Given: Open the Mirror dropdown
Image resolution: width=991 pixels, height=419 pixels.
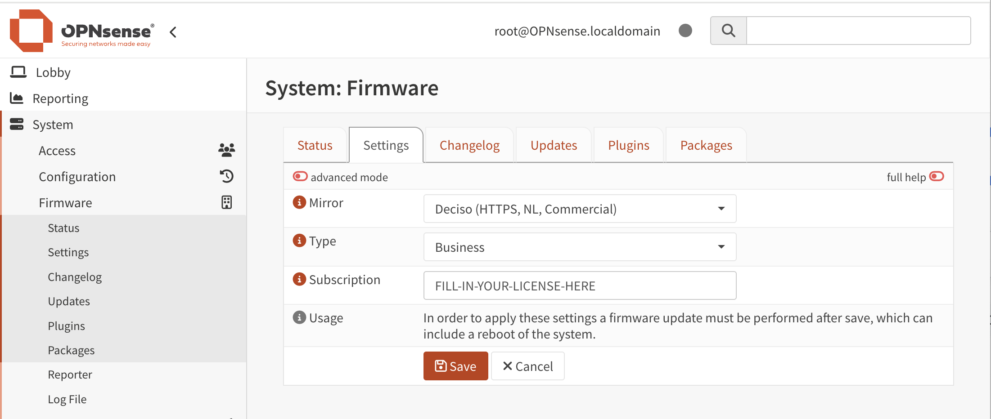Looking at the screenshot, I should point(579,209).
